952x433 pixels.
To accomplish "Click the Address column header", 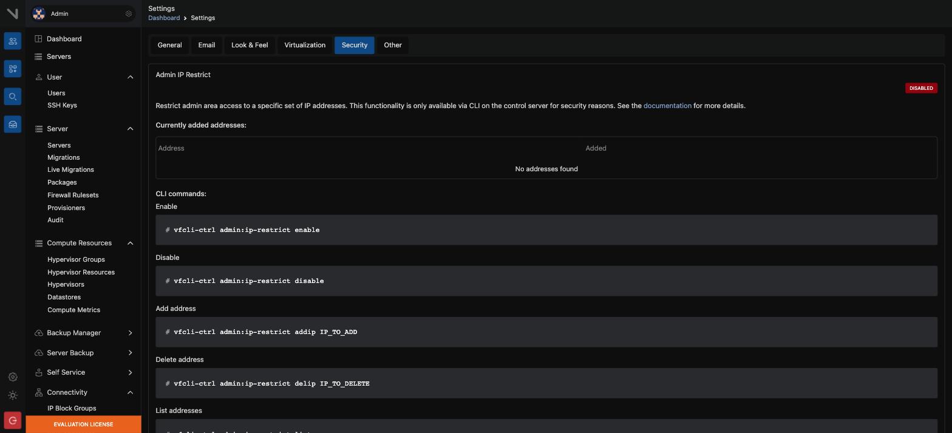I will click(171, 148).
